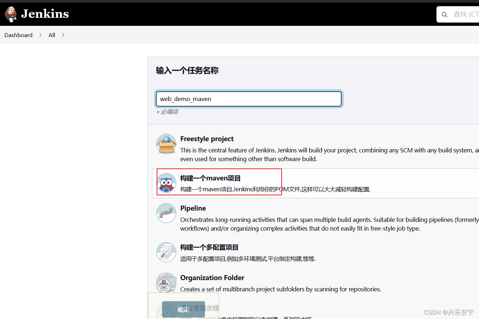Select the Pipeline pipe icon
The image size is (479, 319).
click(x=166, y=213)
